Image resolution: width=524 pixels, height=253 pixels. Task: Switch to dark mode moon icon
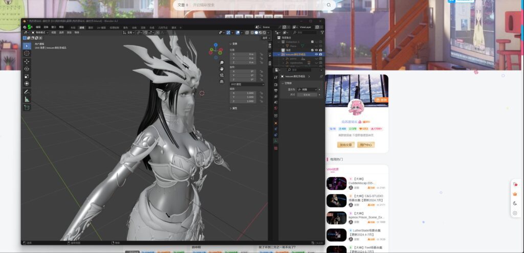pos(515,203)
